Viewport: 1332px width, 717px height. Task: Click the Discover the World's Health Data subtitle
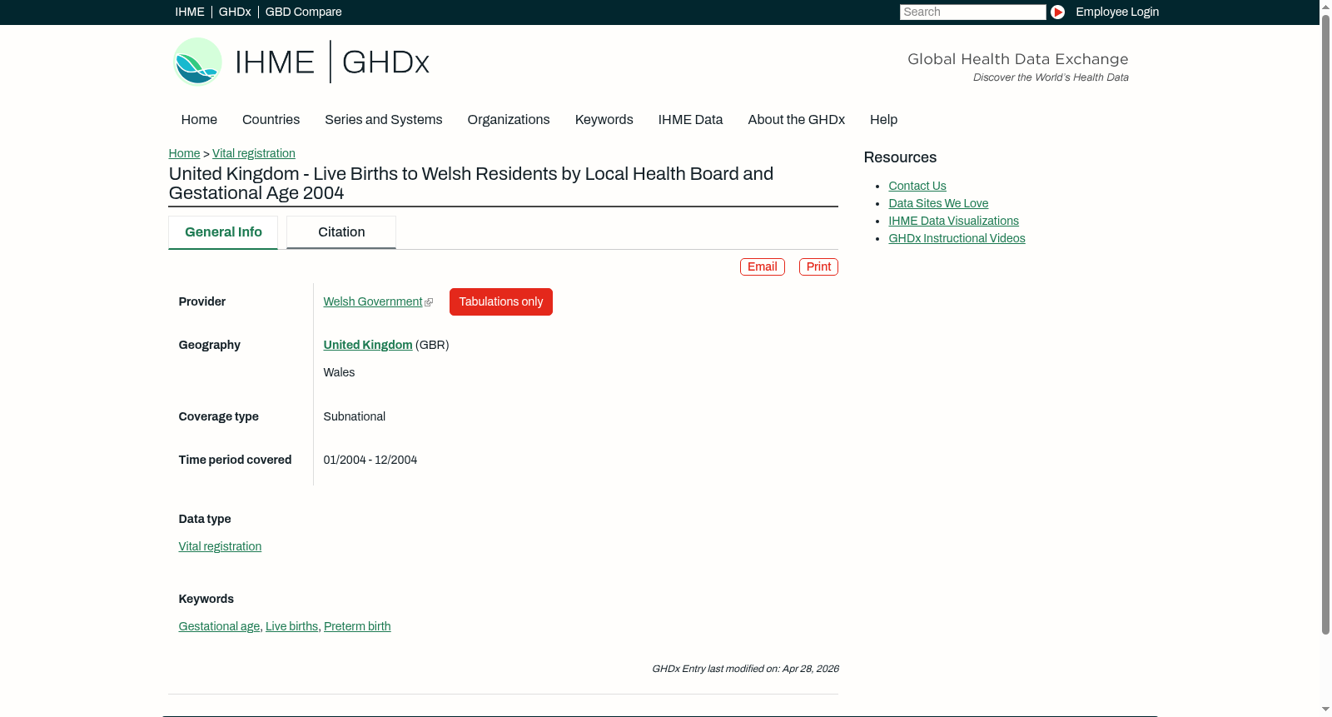(x=1051, y=77)
